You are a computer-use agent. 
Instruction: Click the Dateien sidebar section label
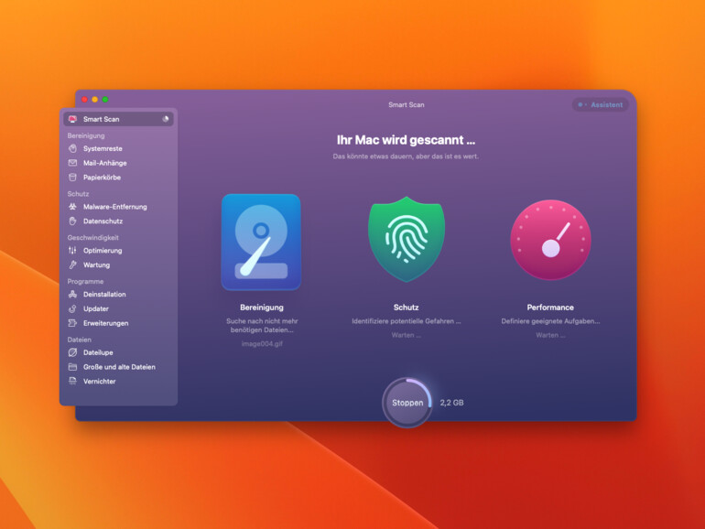tap(79, 340)
